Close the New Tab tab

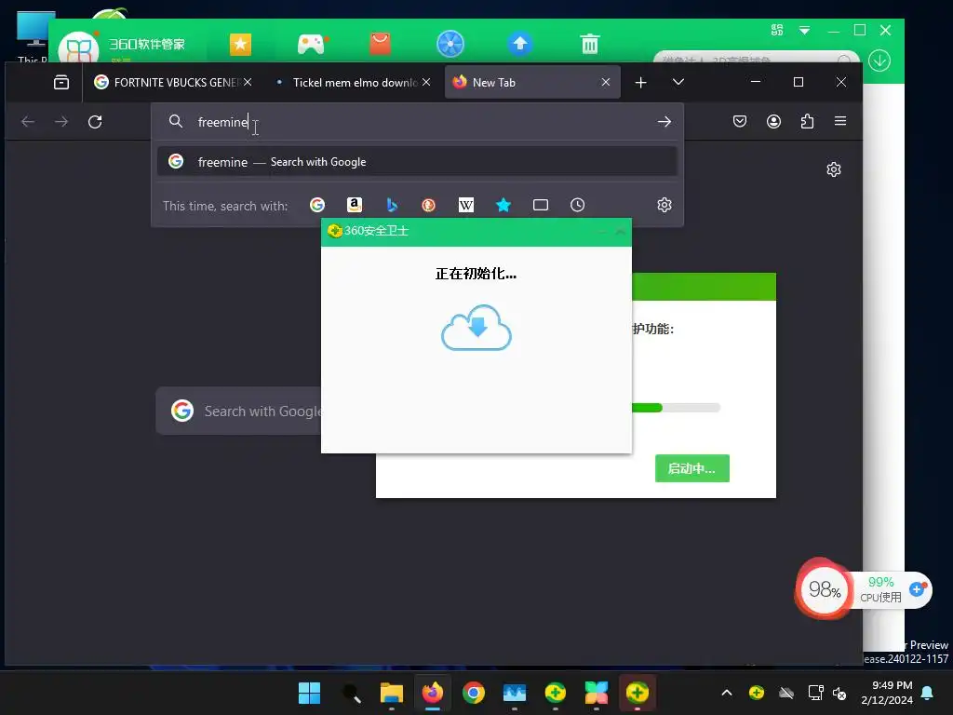606,82
